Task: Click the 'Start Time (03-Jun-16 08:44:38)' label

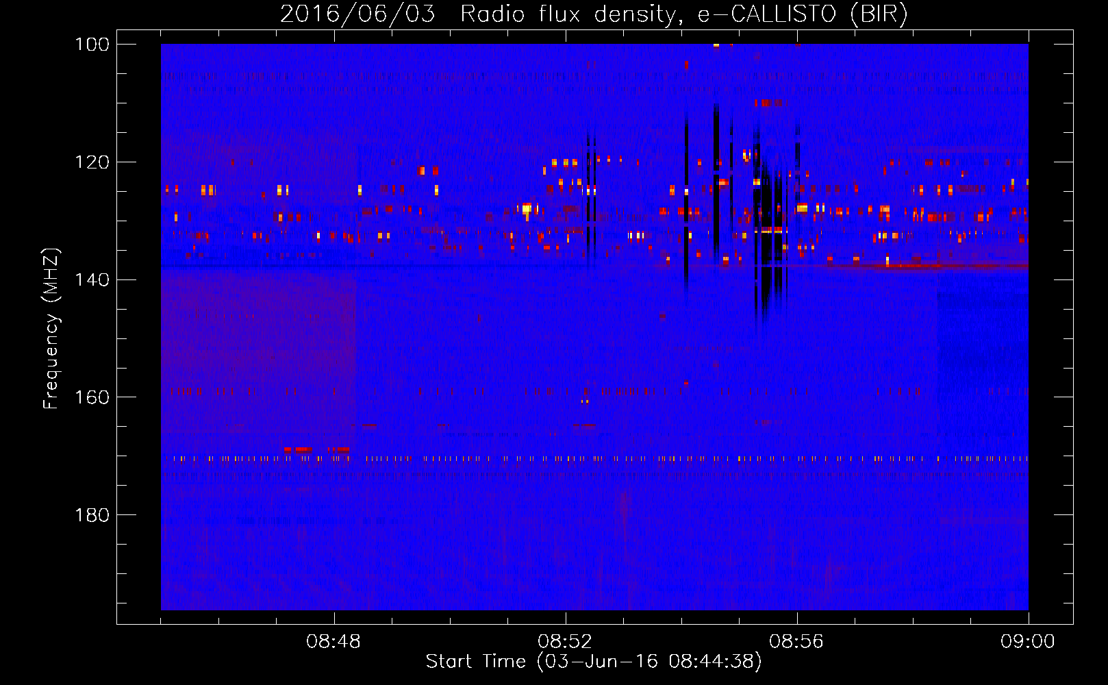Action: [x=594, y=662]
